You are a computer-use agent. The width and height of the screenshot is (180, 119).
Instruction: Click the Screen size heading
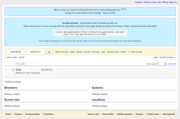click(12, 100)
